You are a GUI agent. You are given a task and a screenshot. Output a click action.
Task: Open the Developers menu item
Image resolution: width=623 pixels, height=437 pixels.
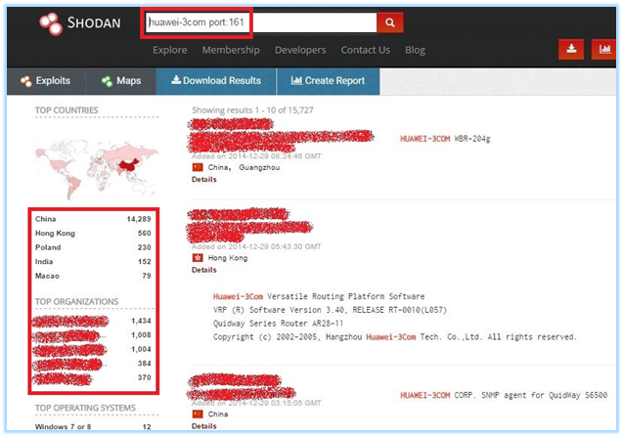pyautogui.click(x=300, y=50)
